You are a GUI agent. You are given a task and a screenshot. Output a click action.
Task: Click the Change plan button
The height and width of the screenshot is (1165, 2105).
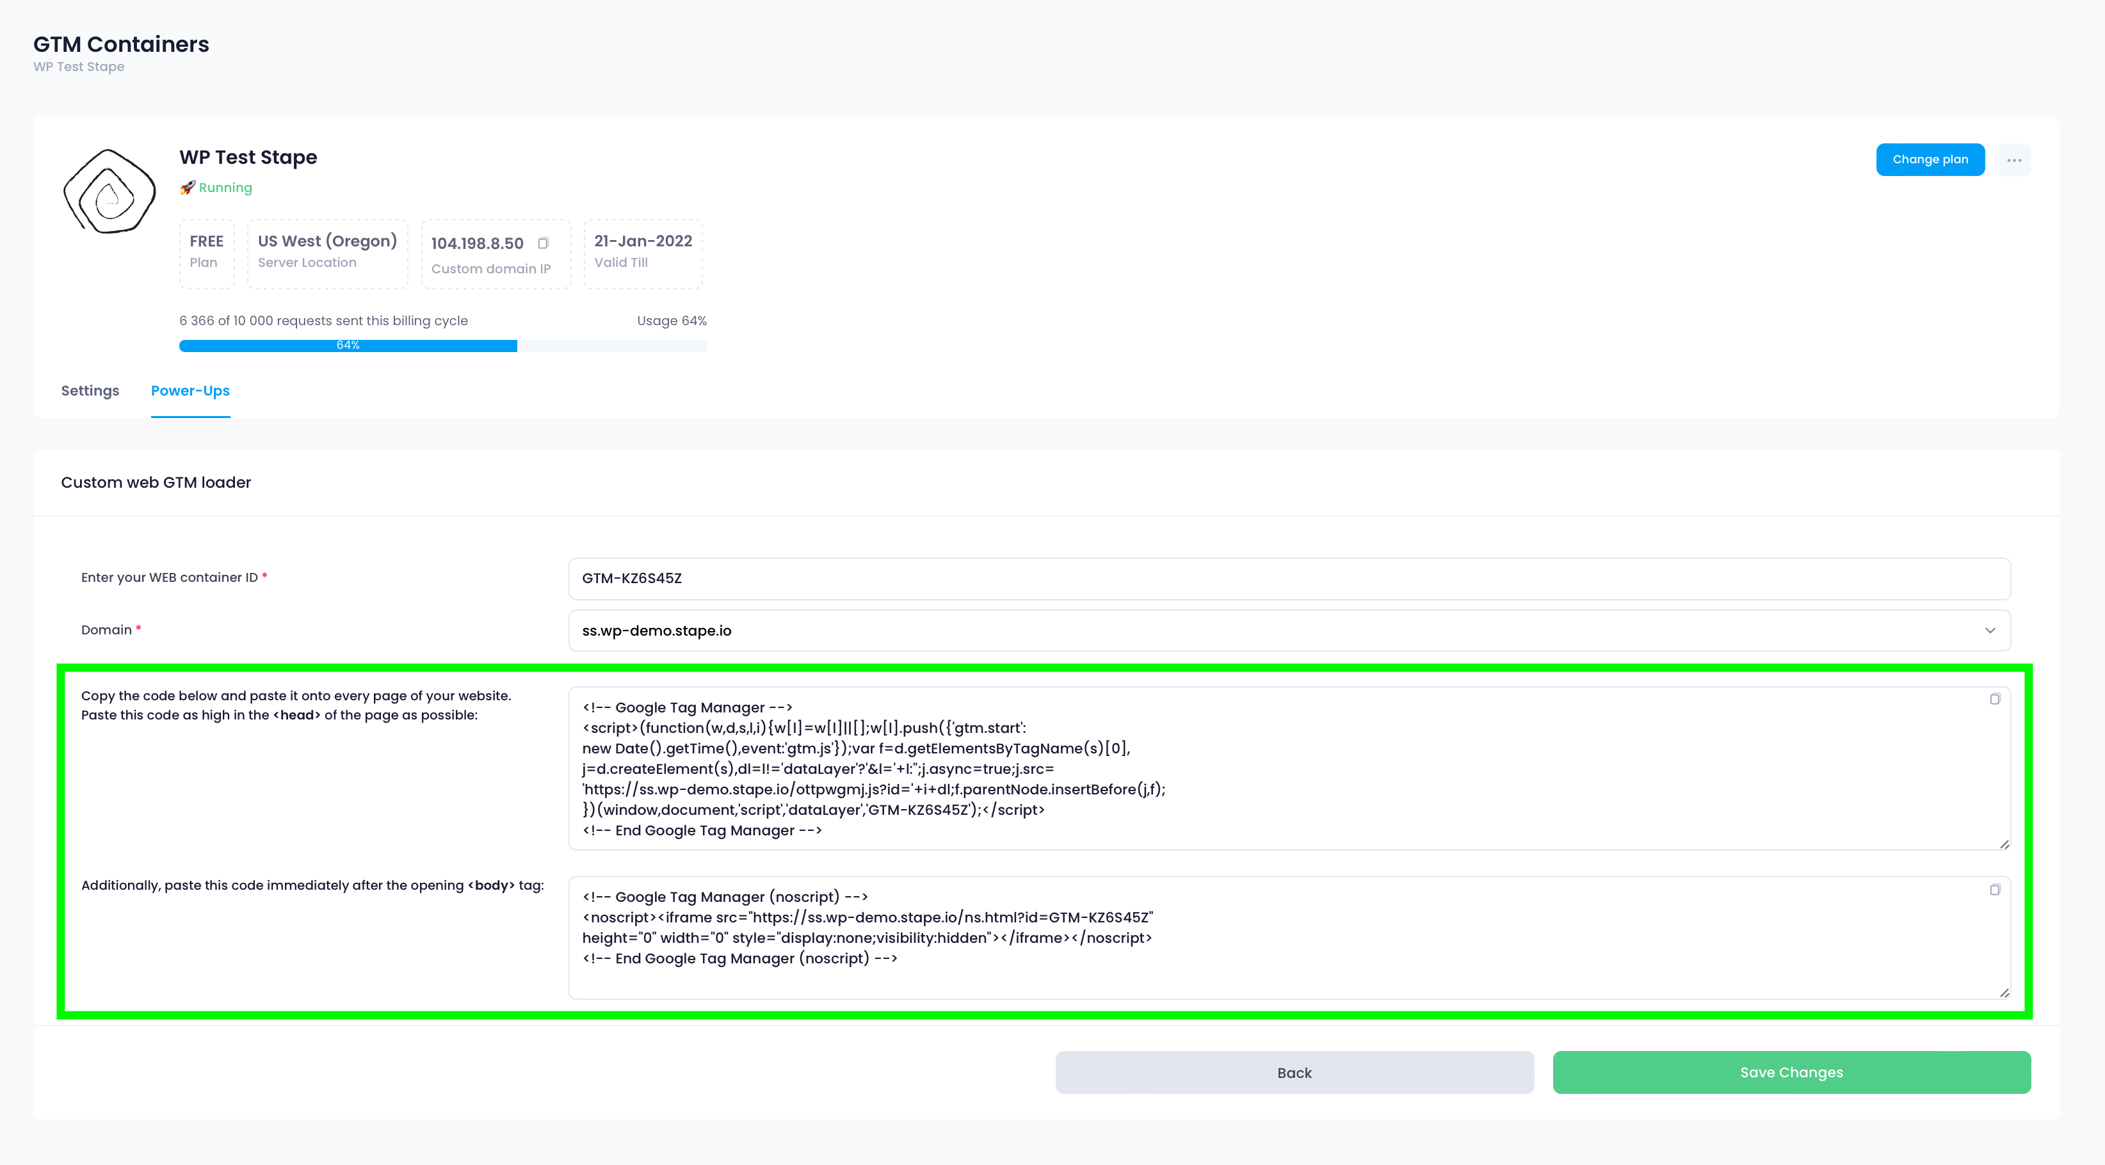(1930, 159)
